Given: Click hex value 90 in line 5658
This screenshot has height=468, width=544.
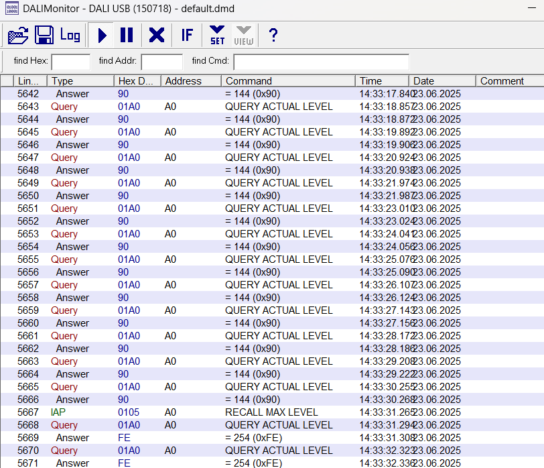Looking at the screenshot, I should tap(123, 298).
